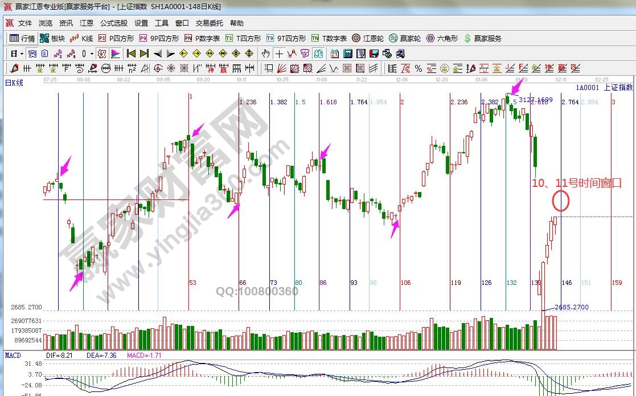Click the calculator icon in toolbar
The image size is (636, 396).
tap(347, 54)
